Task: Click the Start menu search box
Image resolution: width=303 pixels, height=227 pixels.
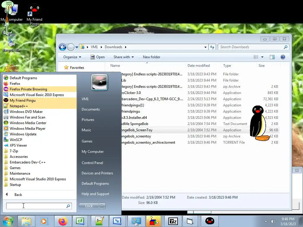Action: pyautogui.click(x=39, y=206)
